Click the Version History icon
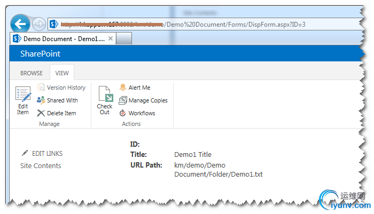Viewport: 374px width, 214px height. (41, 88)
